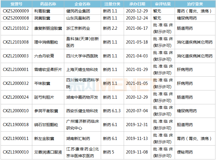Viewport: 216px width, 160px height.
Task: Click company 四川省中医药科学院
Action: point(82,83)
